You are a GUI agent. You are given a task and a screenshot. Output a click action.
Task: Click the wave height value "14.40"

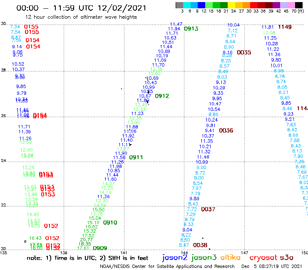click(x=33, y=214)
